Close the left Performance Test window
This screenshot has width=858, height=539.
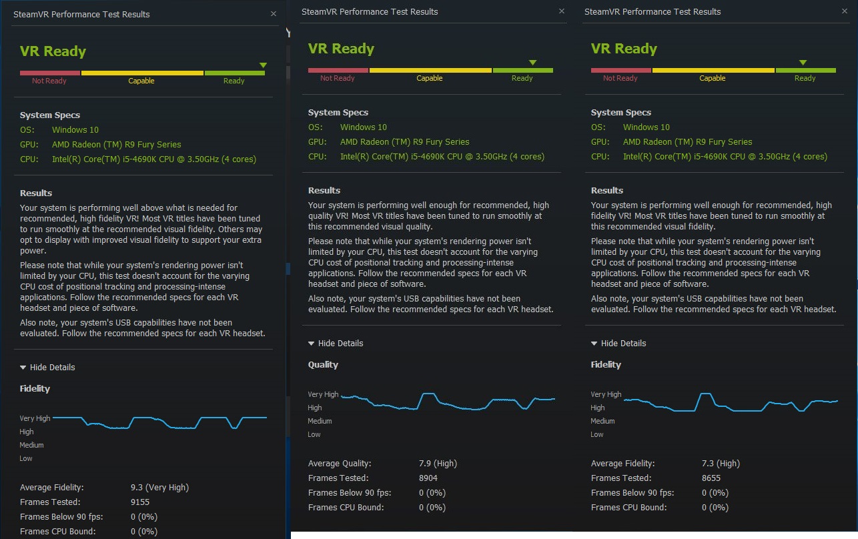pyautogui.click(x=274, y=13)
